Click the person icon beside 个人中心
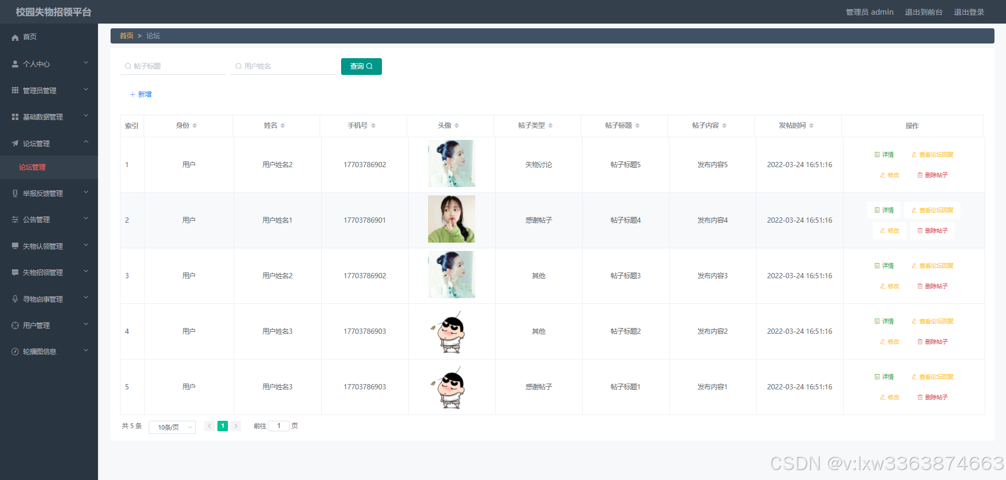This screenshot has height=480, width=1006. 15,64
